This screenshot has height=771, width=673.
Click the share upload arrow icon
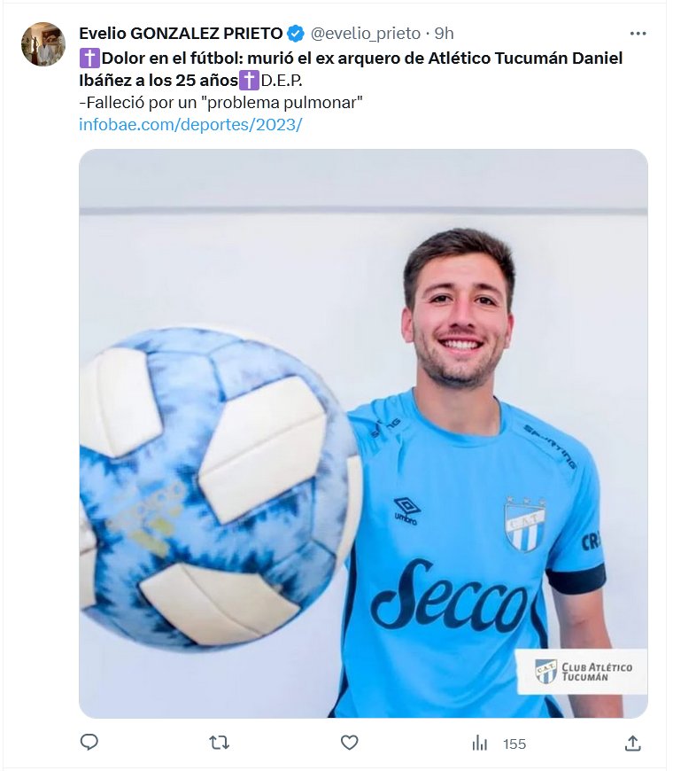(x=633, y=743)
